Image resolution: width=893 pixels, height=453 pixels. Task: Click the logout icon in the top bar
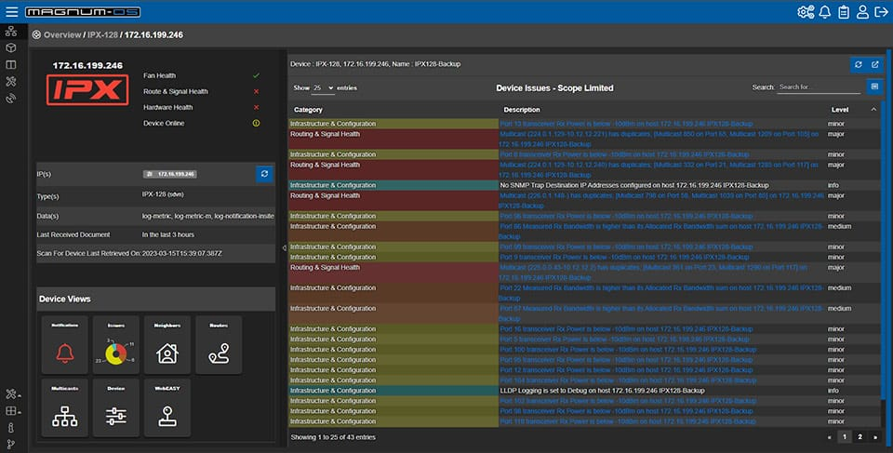tap(881, 12)
